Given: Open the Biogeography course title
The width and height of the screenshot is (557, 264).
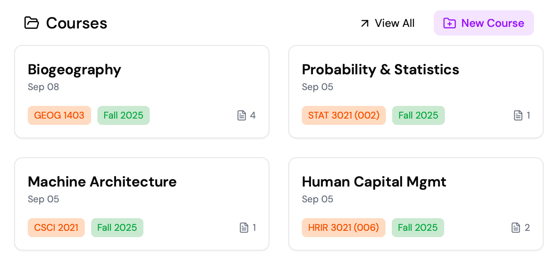Looking at the screenshot, I should [74, 70].
